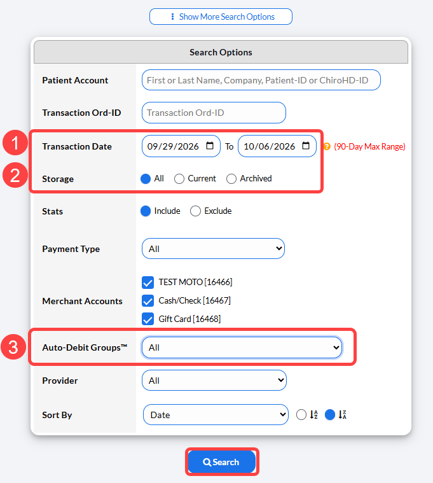
Task: Click the (90-Day Max Range) red text
Action: point(369,146)
